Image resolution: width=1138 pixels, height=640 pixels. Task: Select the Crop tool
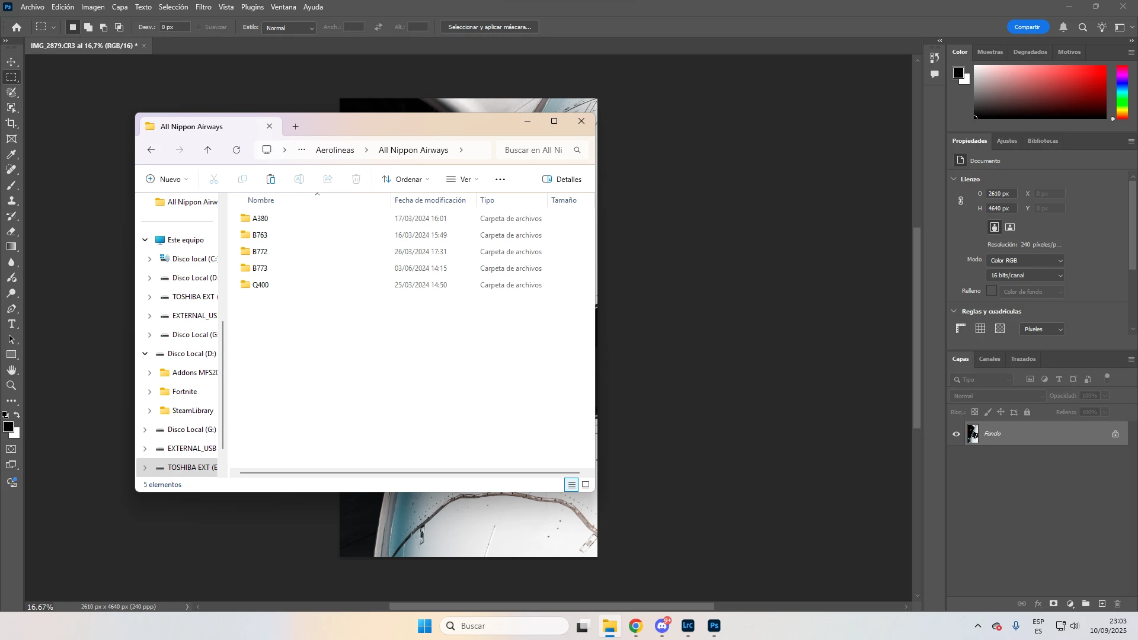point(11,123)
